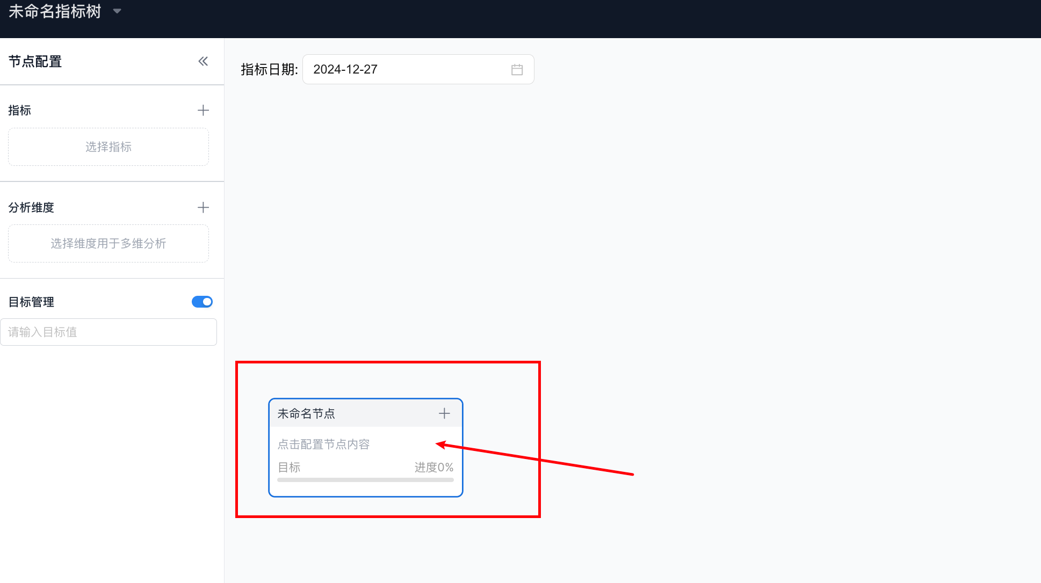Viewport: 1041px width, 583px height.
Task: Click the 指标 section label
Action: point(20,111)
